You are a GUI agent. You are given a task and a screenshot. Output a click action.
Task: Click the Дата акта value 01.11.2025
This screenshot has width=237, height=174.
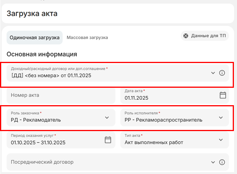[136, 98]
